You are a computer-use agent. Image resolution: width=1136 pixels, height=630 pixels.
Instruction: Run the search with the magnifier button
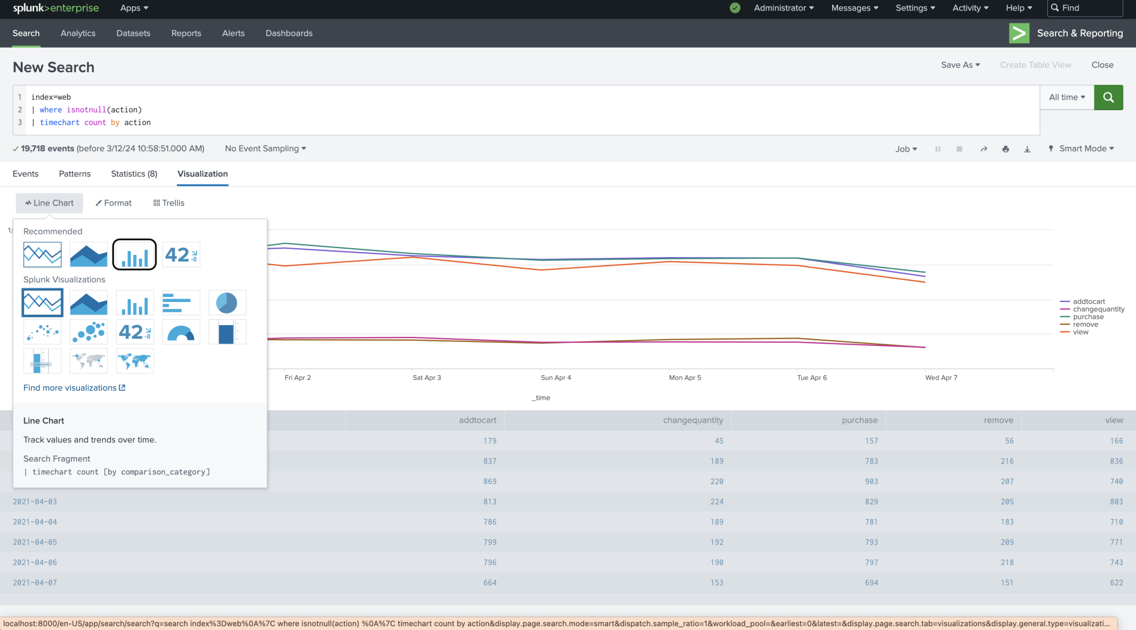(1108, 97)
